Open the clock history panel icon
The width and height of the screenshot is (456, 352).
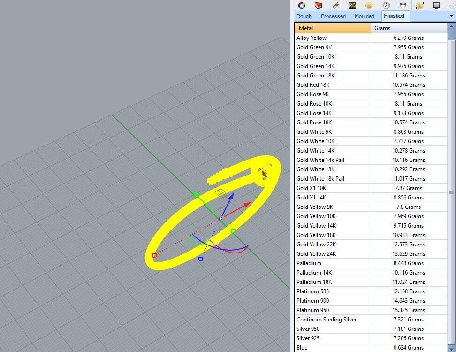coord(386,5)
